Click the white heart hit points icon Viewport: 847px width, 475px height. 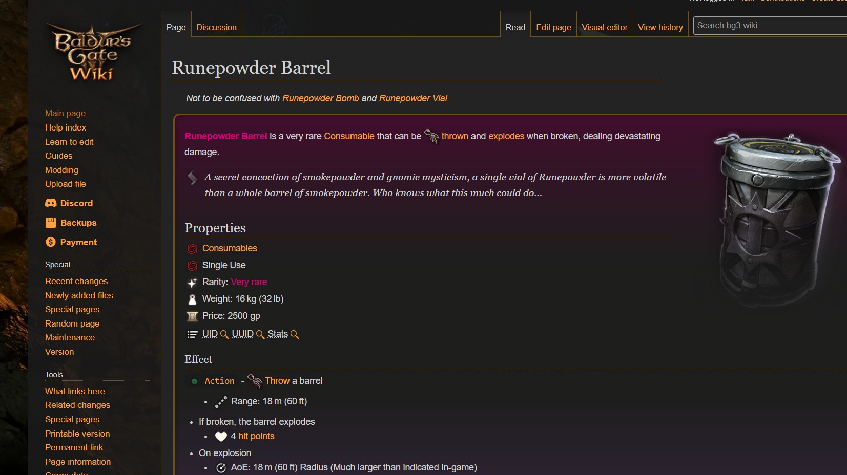[x=221, y=437]
